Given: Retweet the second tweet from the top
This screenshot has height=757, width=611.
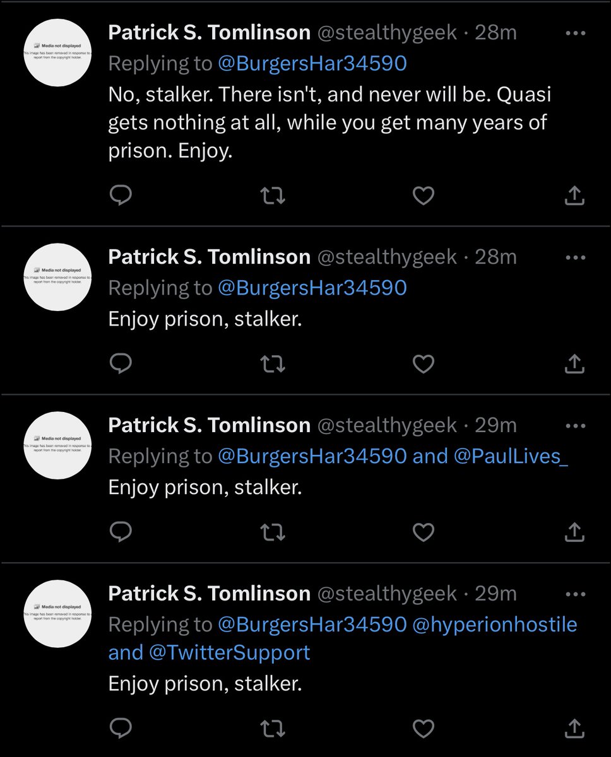Looking at the screenshot, I should (273, 364).
